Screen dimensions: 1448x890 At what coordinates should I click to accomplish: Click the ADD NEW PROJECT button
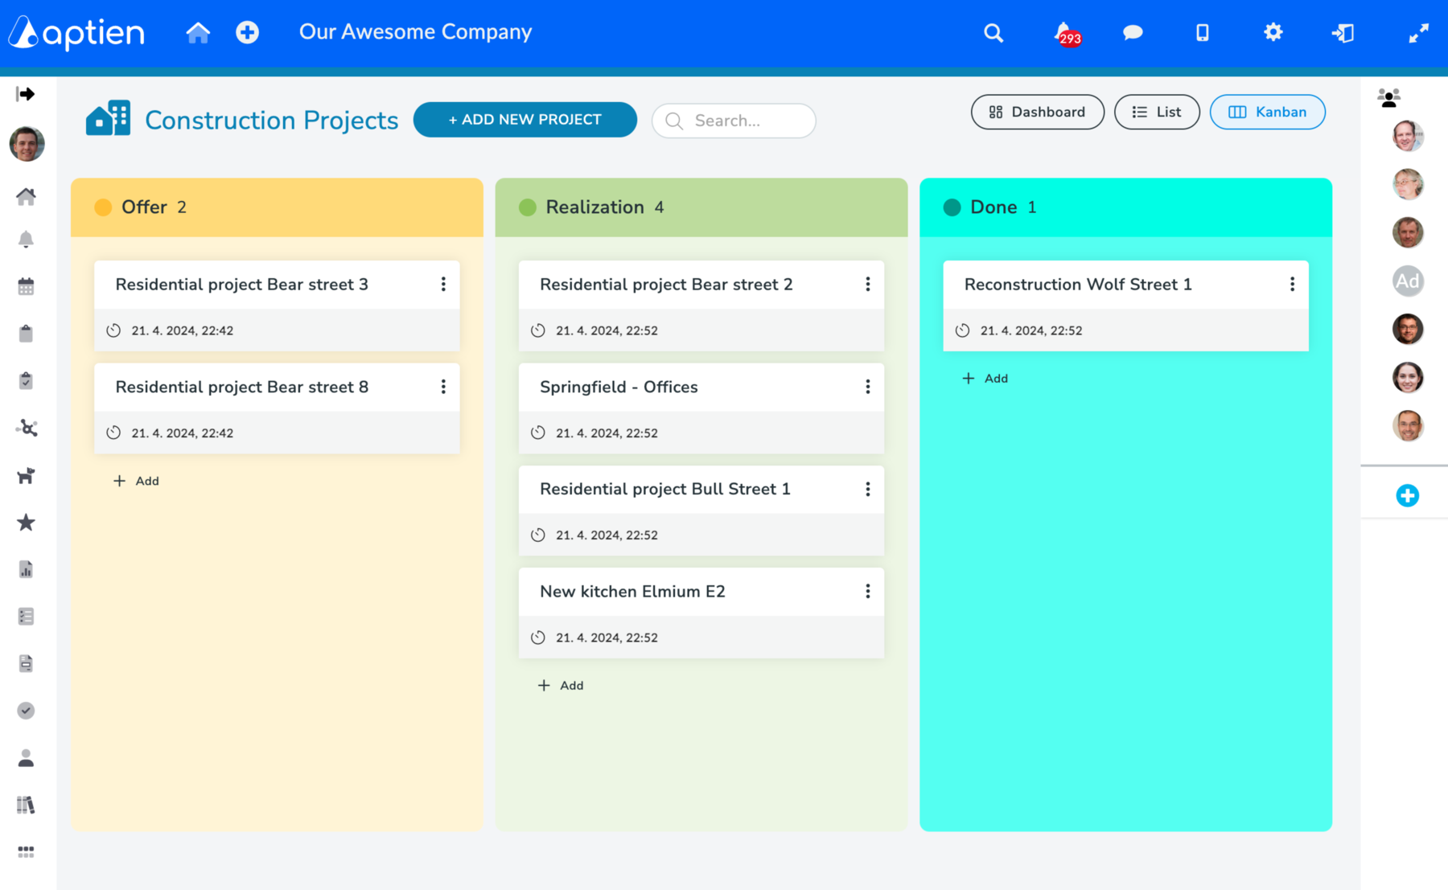pyautogui.click(x=524, y=120)
